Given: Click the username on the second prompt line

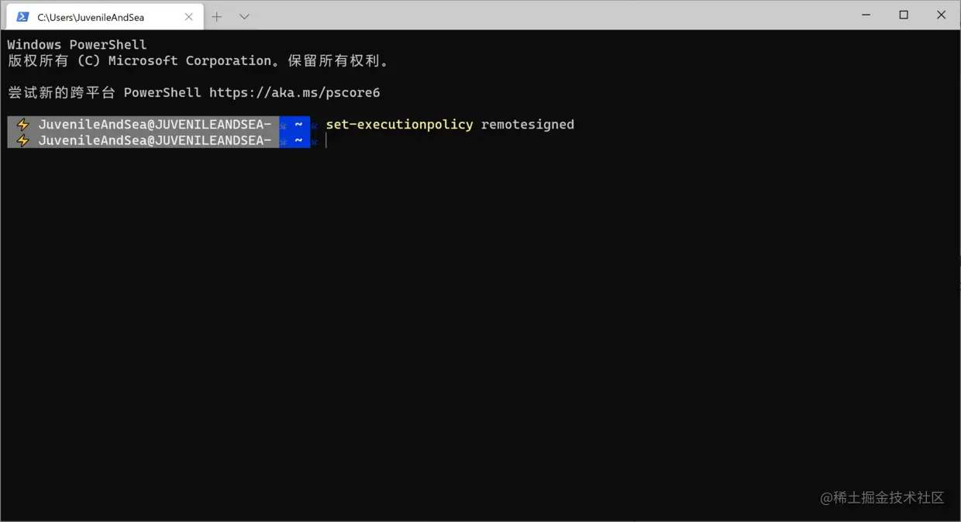Looking at the screenshot, I should (x=155, y=141).
